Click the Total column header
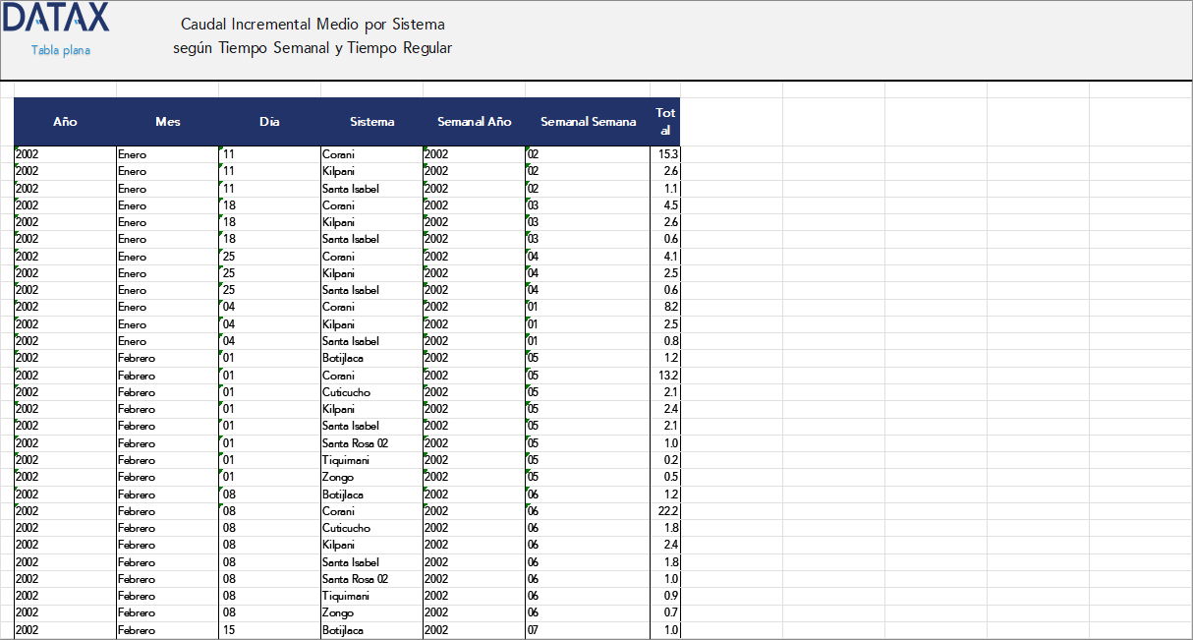The height and width of the screenshot is (640, 1193). [665, 122]
